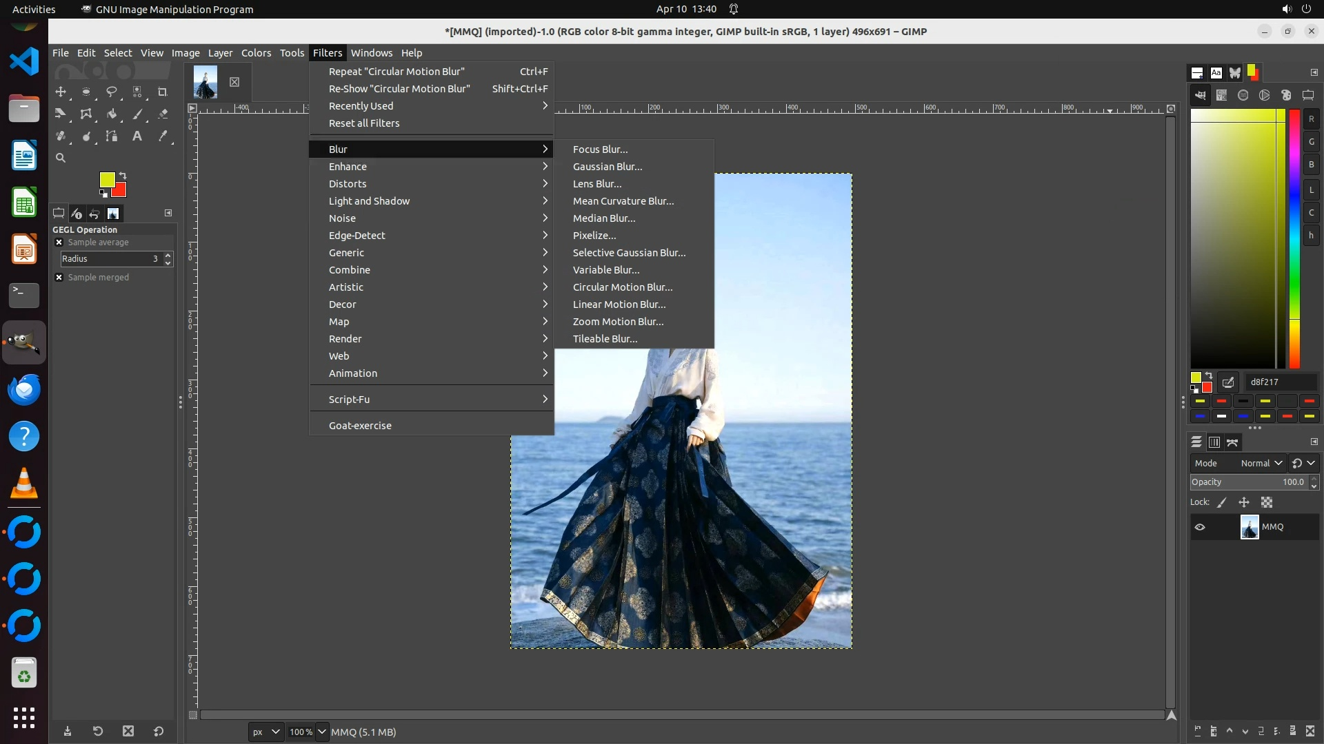This screenshot has height=744, width=1324.
Task: Click the hex color field d8f217
Action: point(1279,382)
